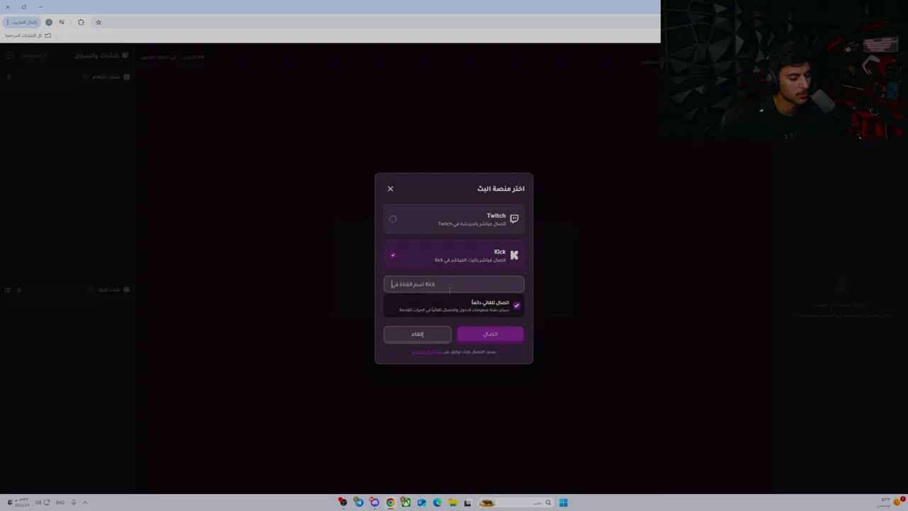Focus the Kick channel name field

pos(454,284)
